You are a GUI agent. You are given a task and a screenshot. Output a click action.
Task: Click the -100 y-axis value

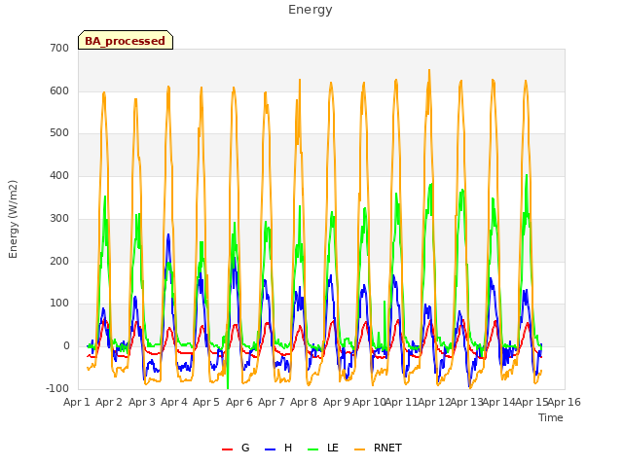pos(57,388)
